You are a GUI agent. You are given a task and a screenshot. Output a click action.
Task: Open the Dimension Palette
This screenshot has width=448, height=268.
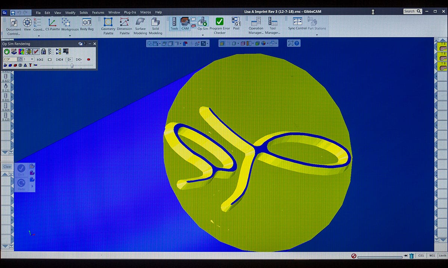tap(124, 26)
